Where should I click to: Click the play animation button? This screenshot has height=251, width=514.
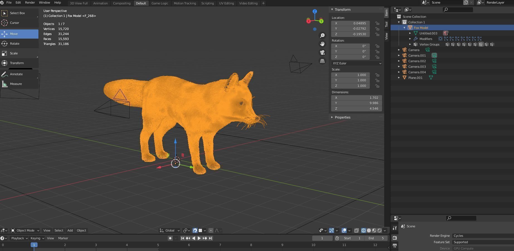tap(199, 238)
